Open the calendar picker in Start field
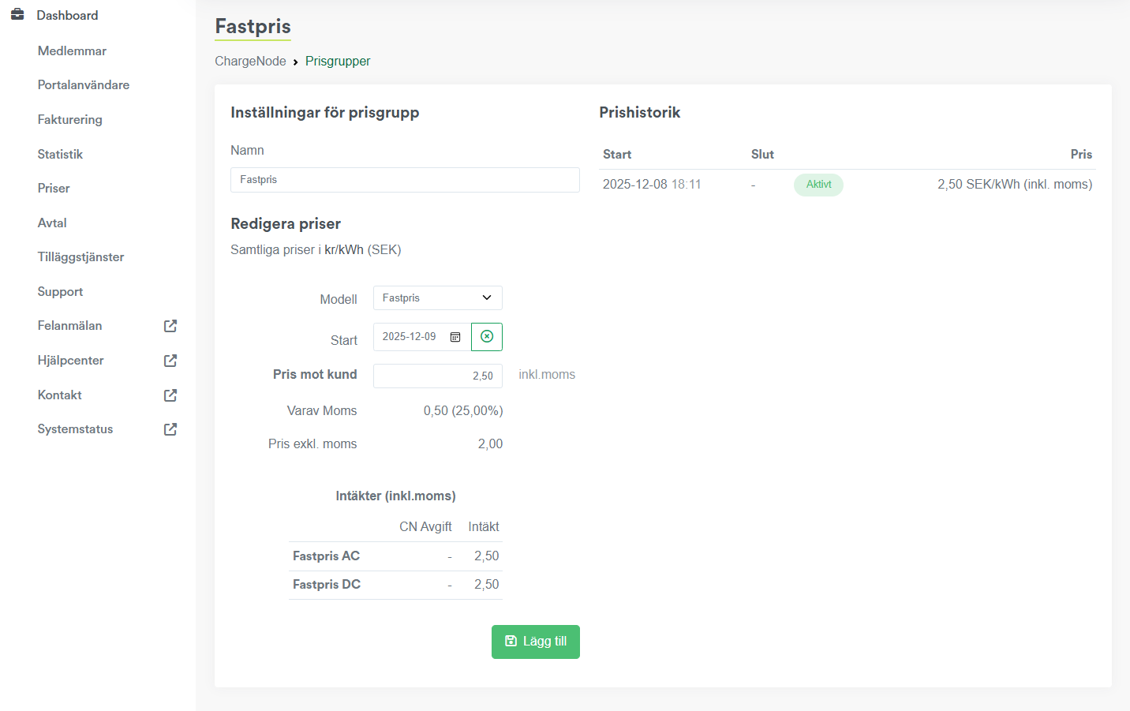This screenshot has width=1130, height=711. 455,337
